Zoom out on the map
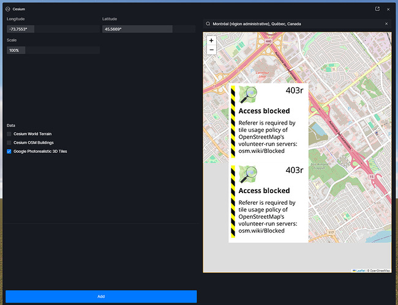Image resolution: width=398 pixels, height=305 pixels. click(x=211, y=50)
